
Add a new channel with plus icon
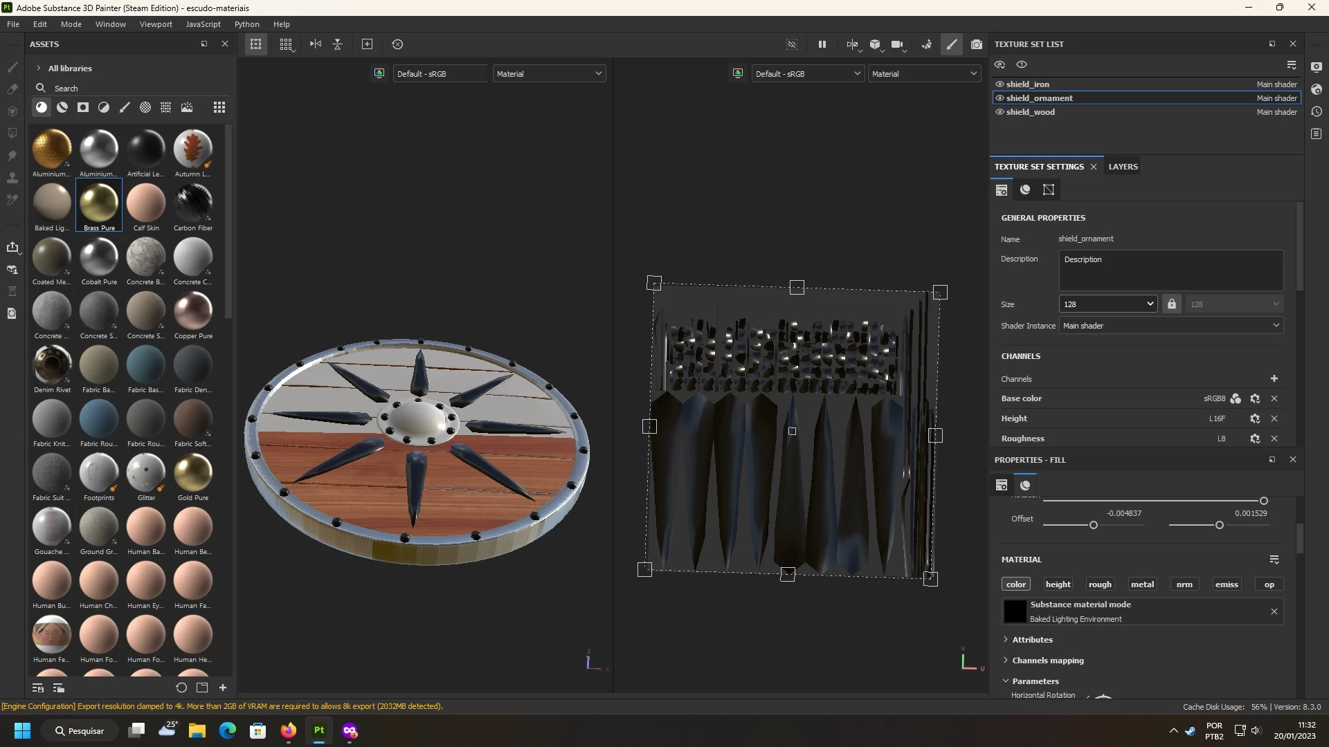tap(1274, 378)
